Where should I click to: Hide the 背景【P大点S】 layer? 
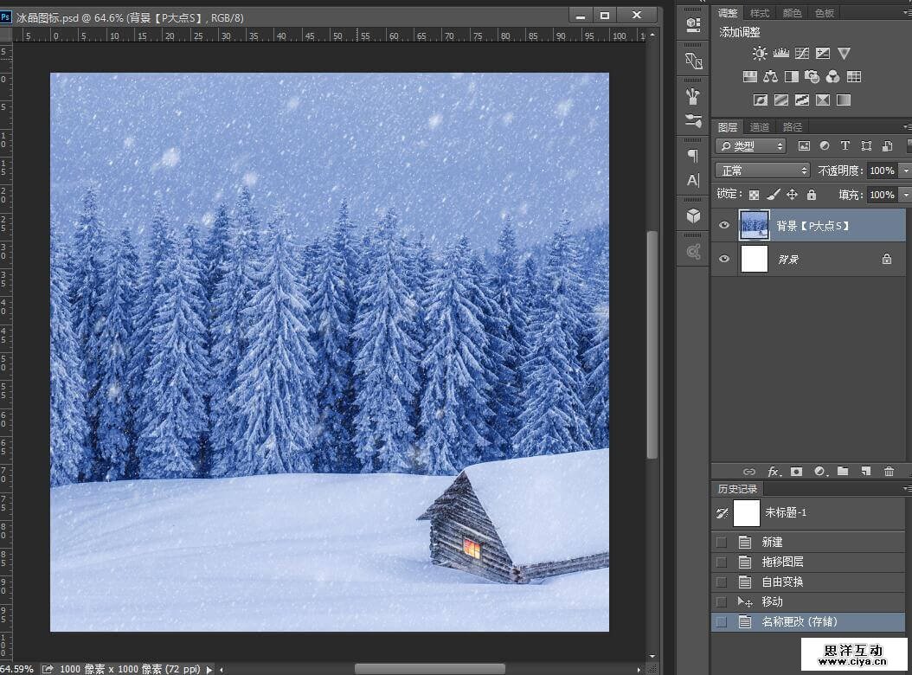click(724, 225)
